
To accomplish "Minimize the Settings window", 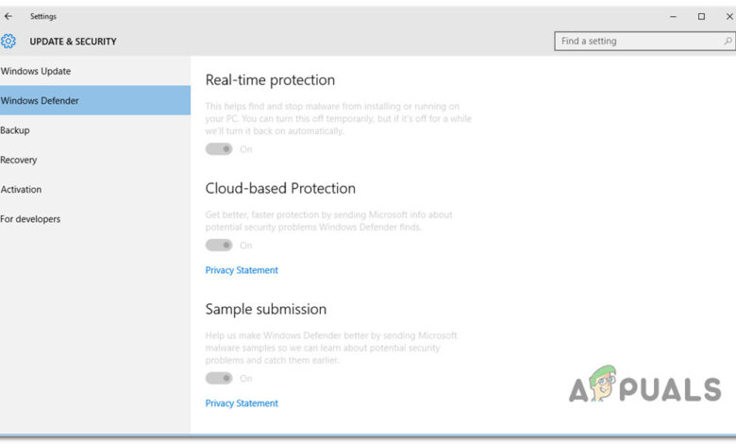I will 673,16.
